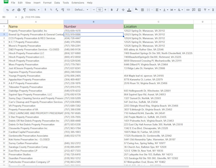The image size is (216, 168).
Task: Open the Extensions menu
Action: pyautogui.click(x=78, y=3)
